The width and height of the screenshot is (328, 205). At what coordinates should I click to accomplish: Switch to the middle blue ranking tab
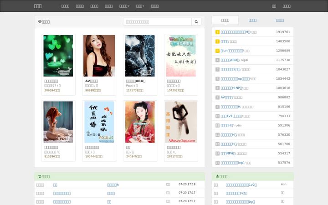(x=252, y=20)
